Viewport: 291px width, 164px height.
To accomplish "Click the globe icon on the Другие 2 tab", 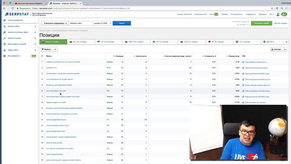I will pos(264,42).
